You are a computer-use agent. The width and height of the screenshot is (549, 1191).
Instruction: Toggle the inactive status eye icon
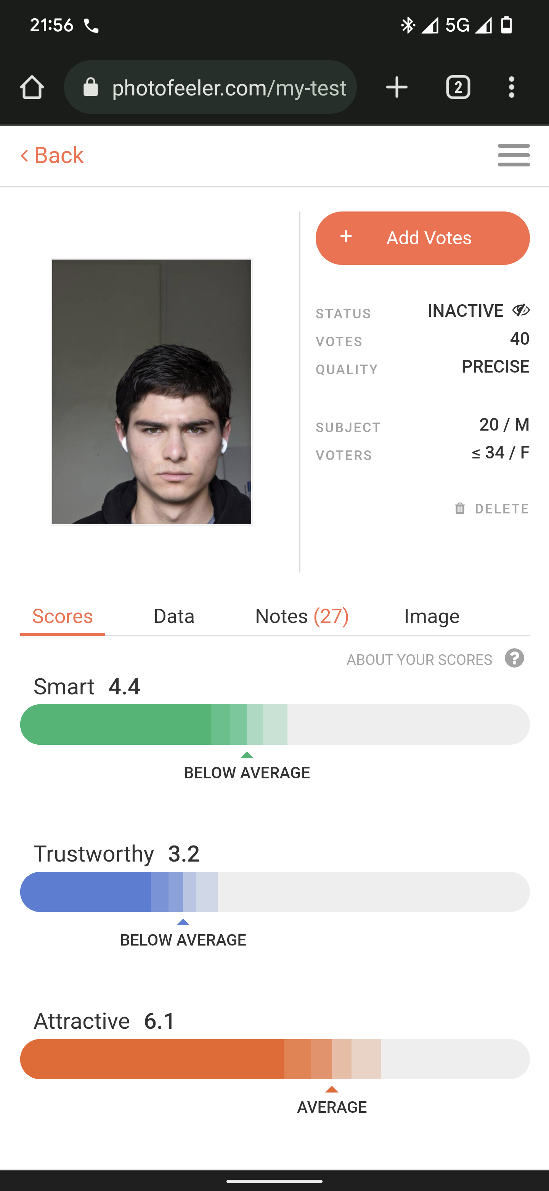point(521,310)
